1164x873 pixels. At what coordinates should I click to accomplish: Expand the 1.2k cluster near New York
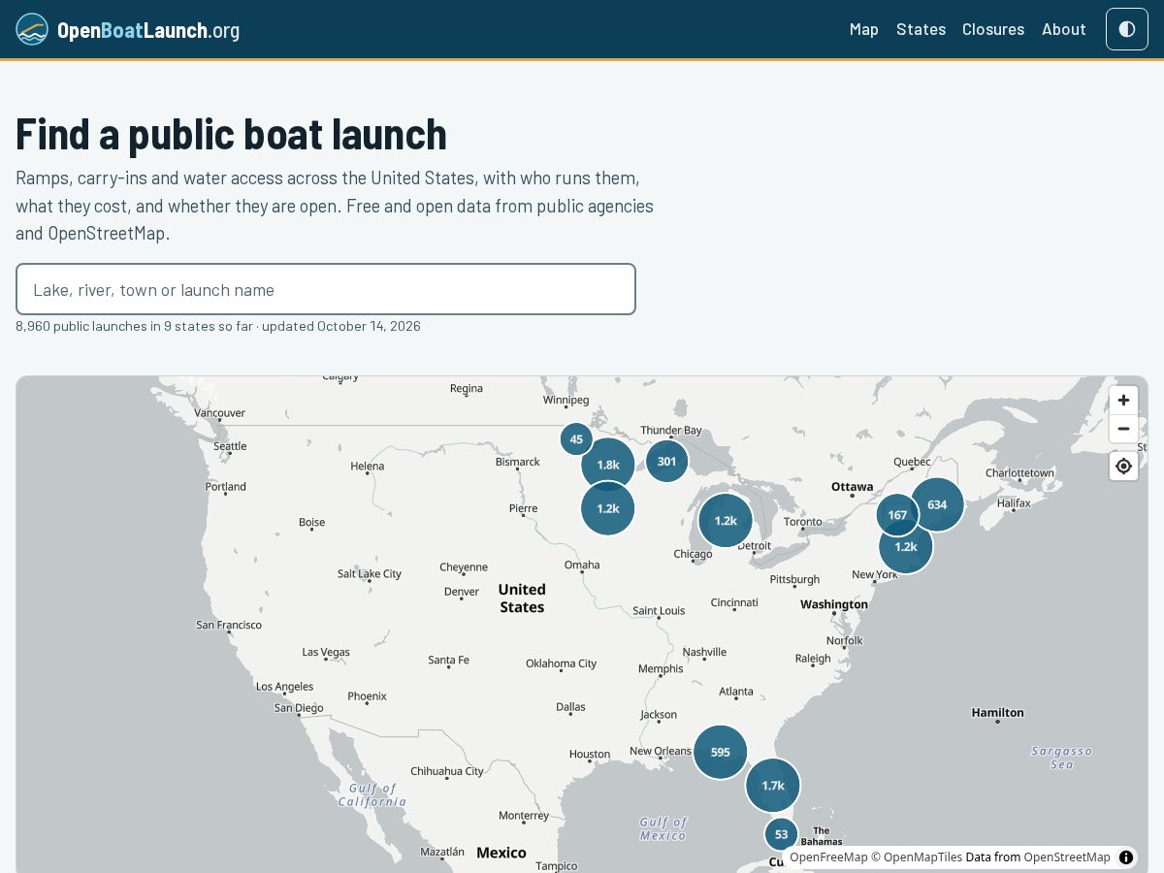pyautogui.click(x=906, y=546)
